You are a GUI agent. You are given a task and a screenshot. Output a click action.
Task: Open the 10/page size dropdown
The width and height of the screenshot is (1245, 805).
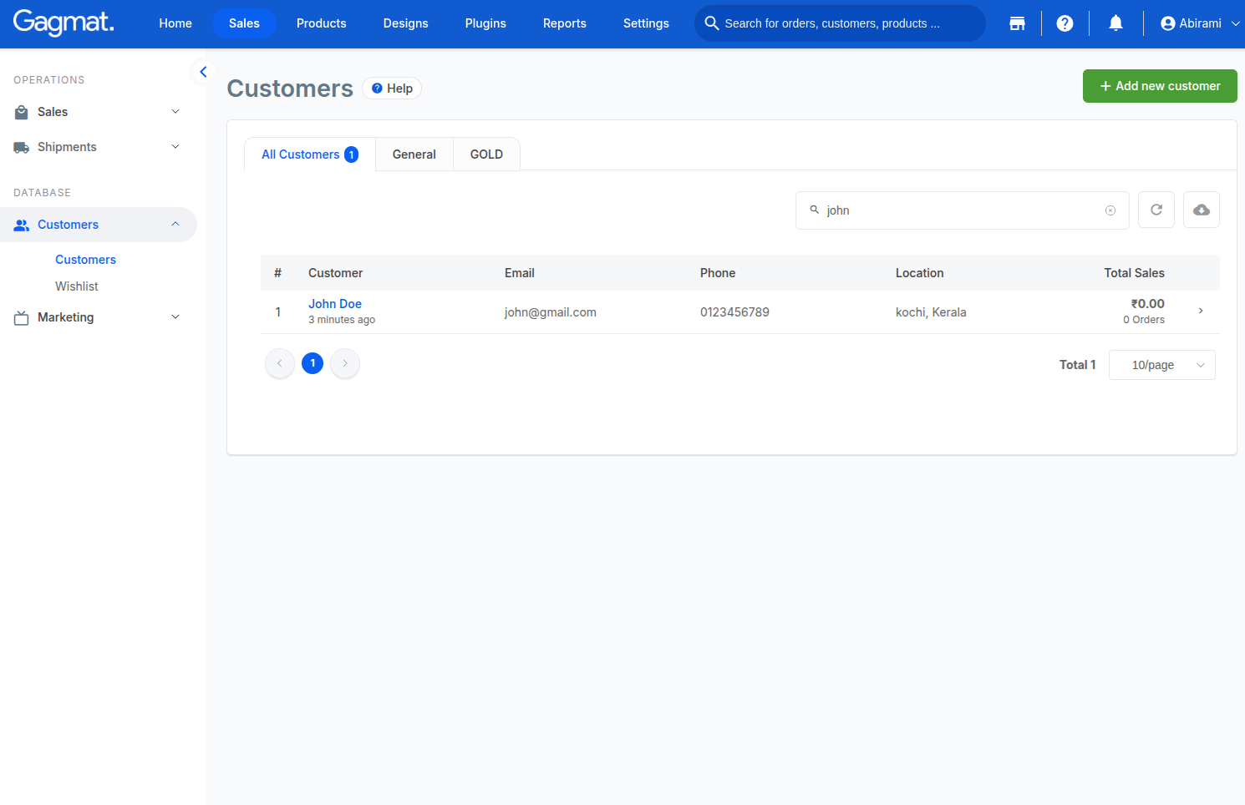(1162, 365)
